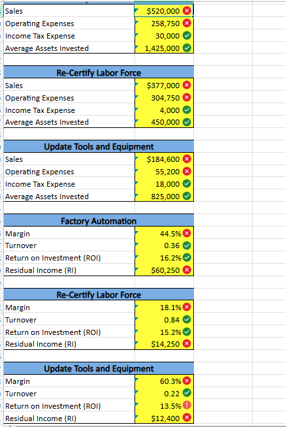Click green check beside 4,000 tax expense
The width and height of the screenshot is (286, 427).
[x=187, y=110]
